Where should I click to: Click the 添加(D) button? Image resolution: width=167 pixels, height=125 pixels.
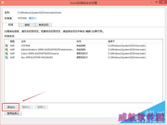pos(11,107)
